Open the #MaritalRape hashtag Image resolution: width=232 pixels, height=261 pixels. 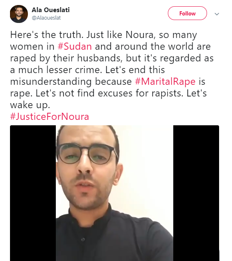(165, 81)
